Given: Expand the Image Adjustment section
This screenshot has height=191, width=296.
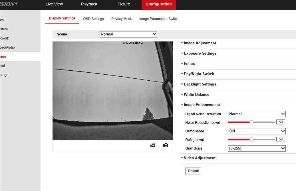Looking at the screenshot, I should pyautogui.click(x=200, y=43).
